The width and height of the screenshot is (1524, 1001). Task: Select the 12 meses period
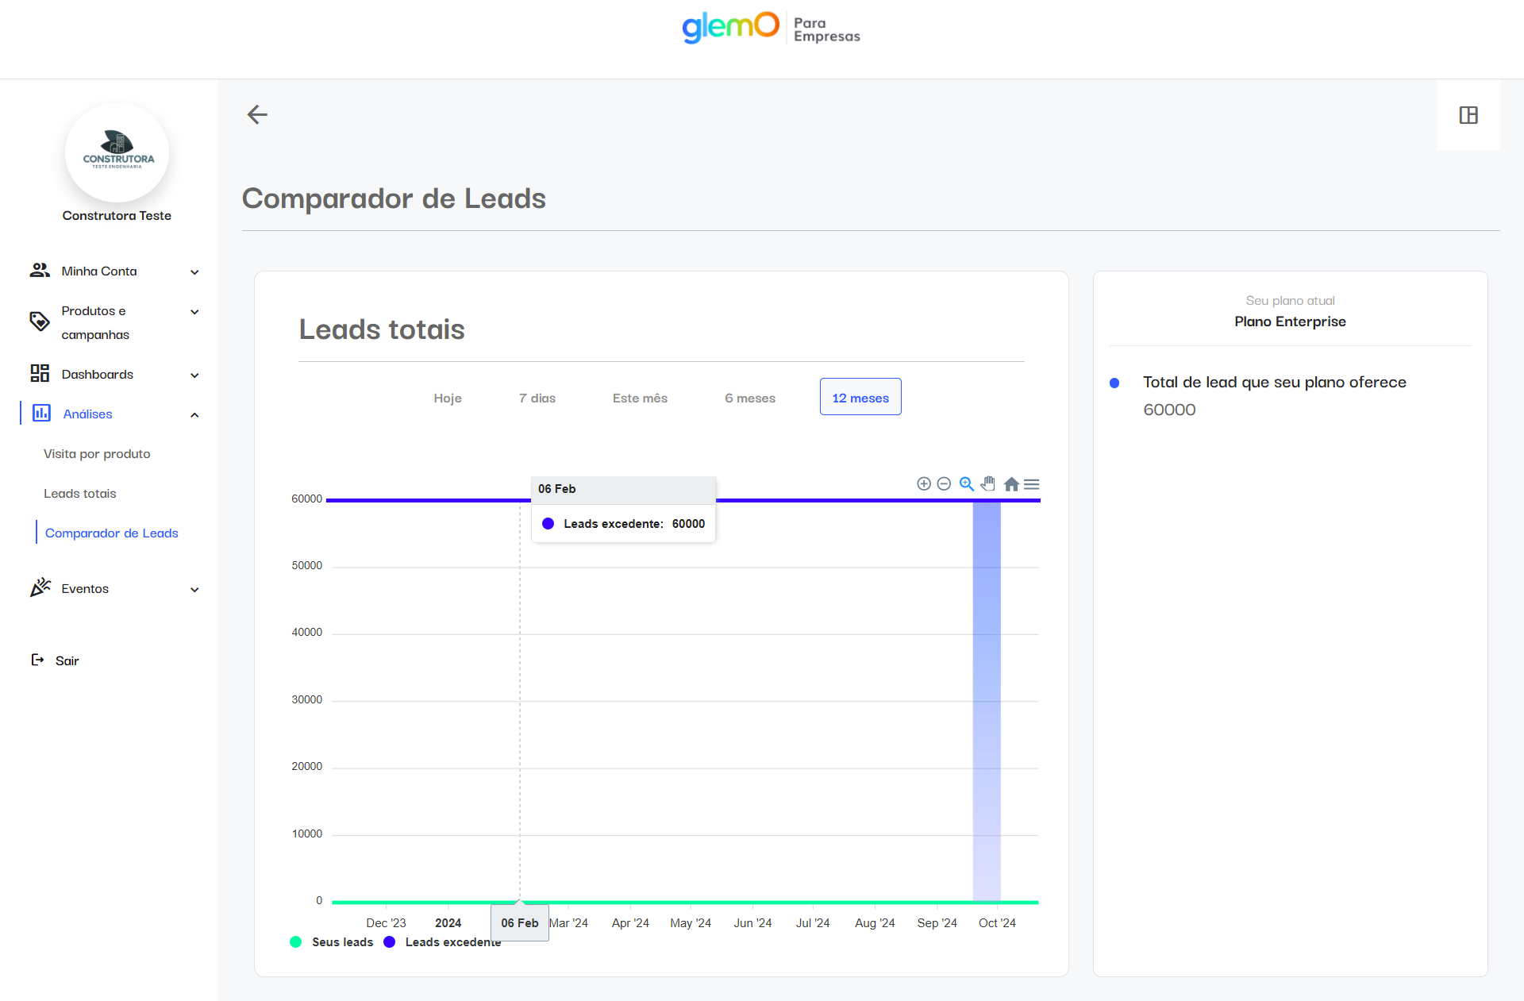860,398
